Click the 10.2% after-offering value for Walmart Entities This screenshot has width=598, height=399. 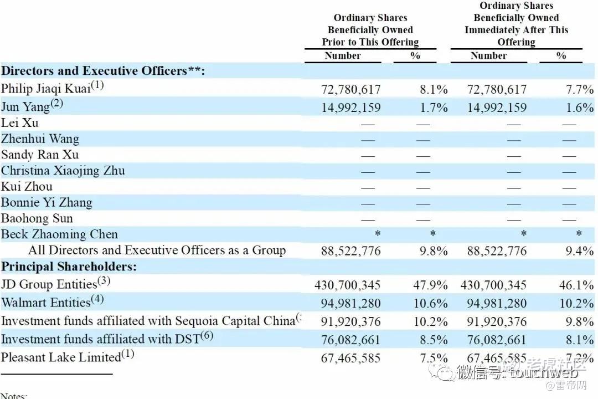pos(576,304)
